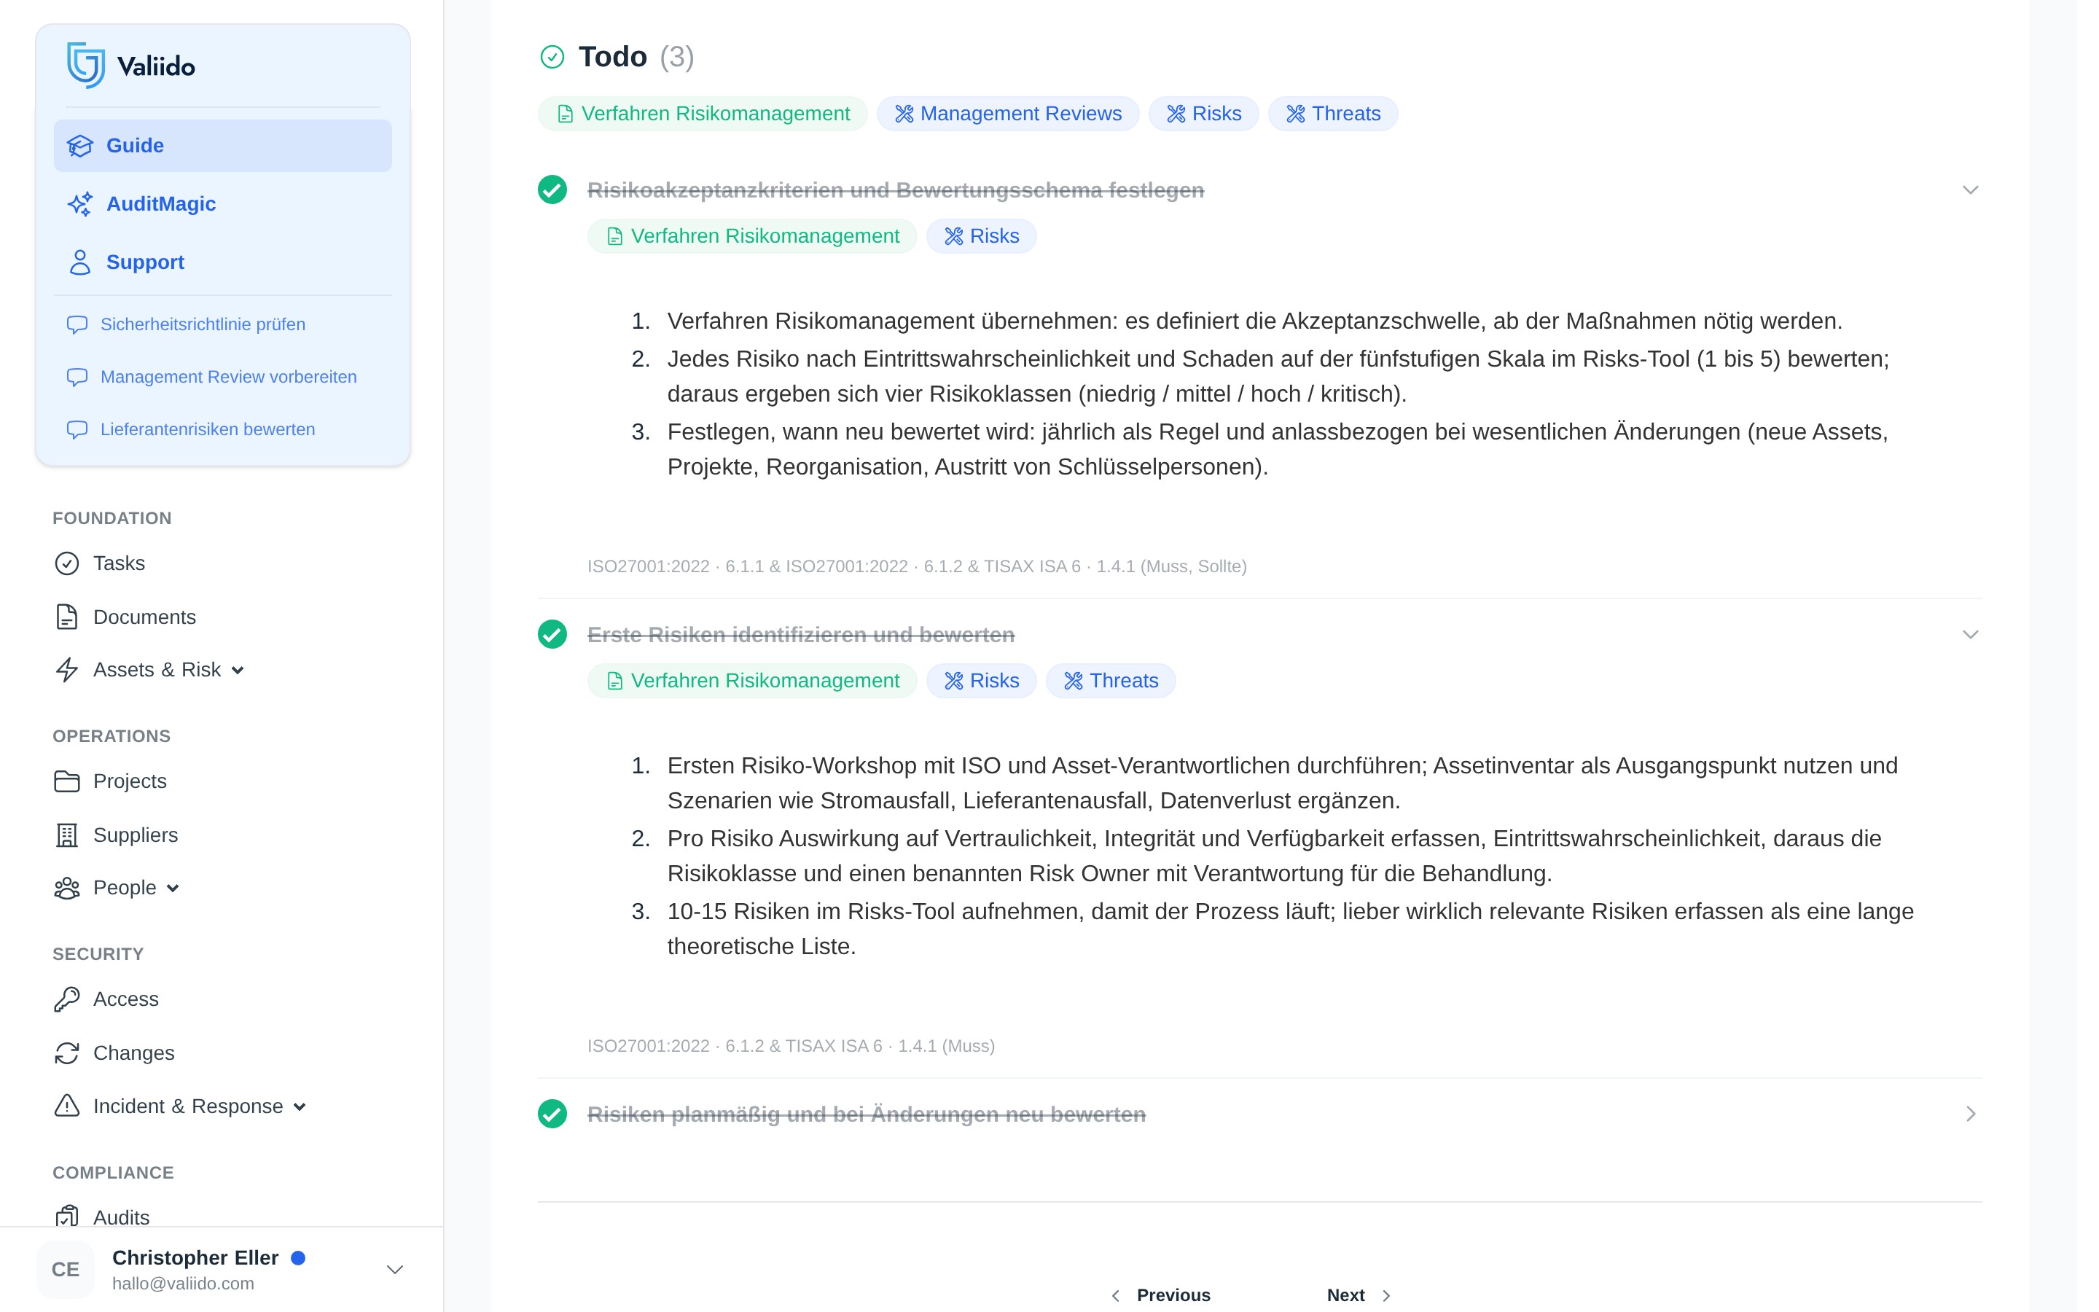Click the Changes refresh icon
The image size is (2099, 1312).
coord(67,1053)
